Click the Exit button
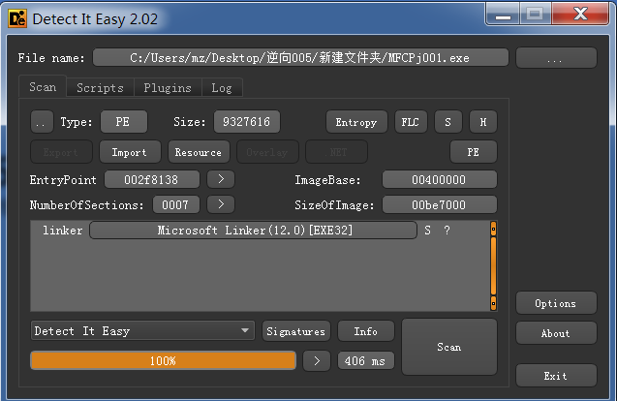 (x=556, y=376)
